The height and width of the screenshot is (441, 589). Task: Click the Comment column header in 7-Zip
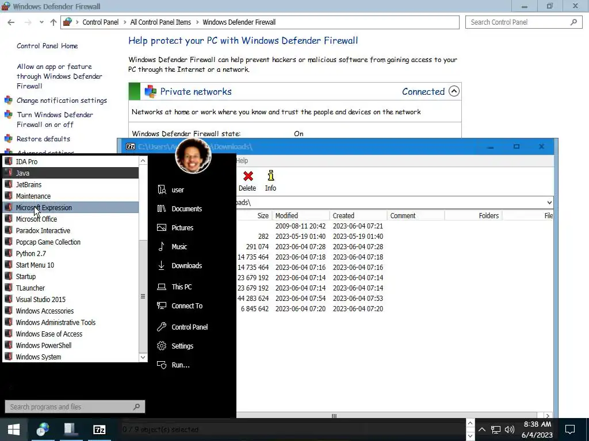[x=416, y=216]
